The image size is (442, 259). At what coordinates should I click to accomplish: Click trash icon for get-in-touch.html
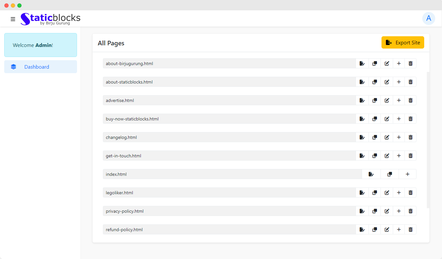411,156
